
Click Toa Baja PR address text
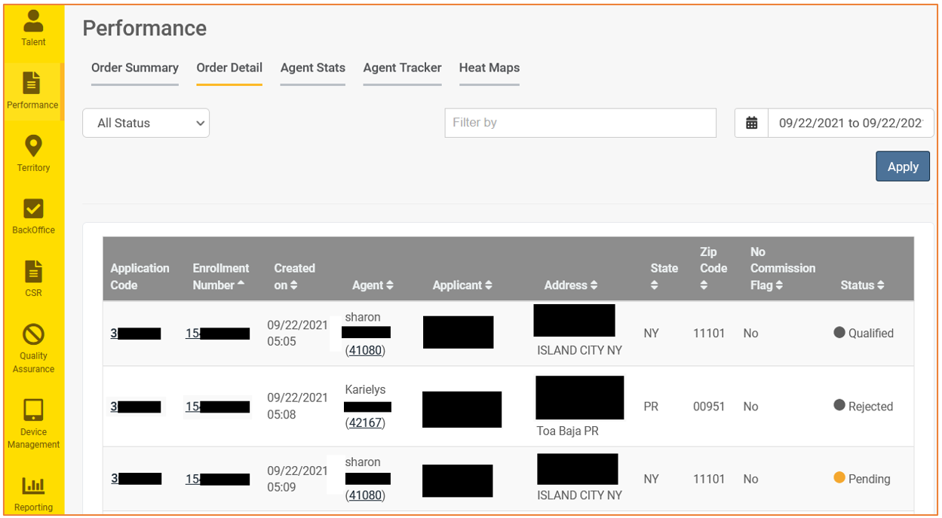568,431
